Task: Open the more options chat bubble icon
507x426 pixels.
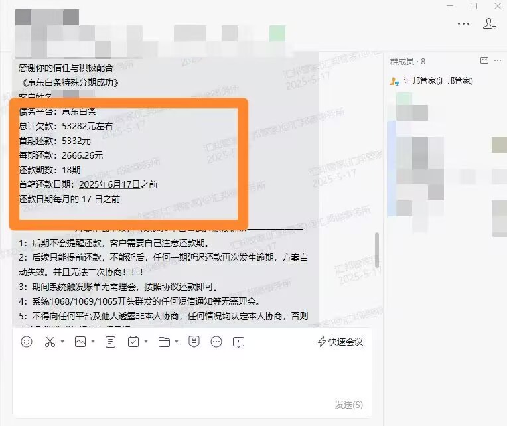Action: coord(216,342)
